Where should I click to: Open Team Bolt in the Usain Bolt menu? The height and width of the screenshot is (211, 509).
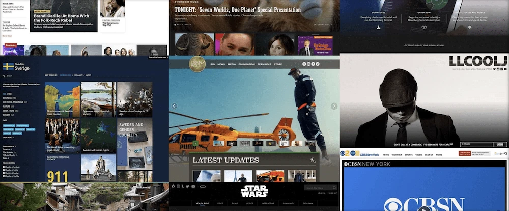(265, 64)
